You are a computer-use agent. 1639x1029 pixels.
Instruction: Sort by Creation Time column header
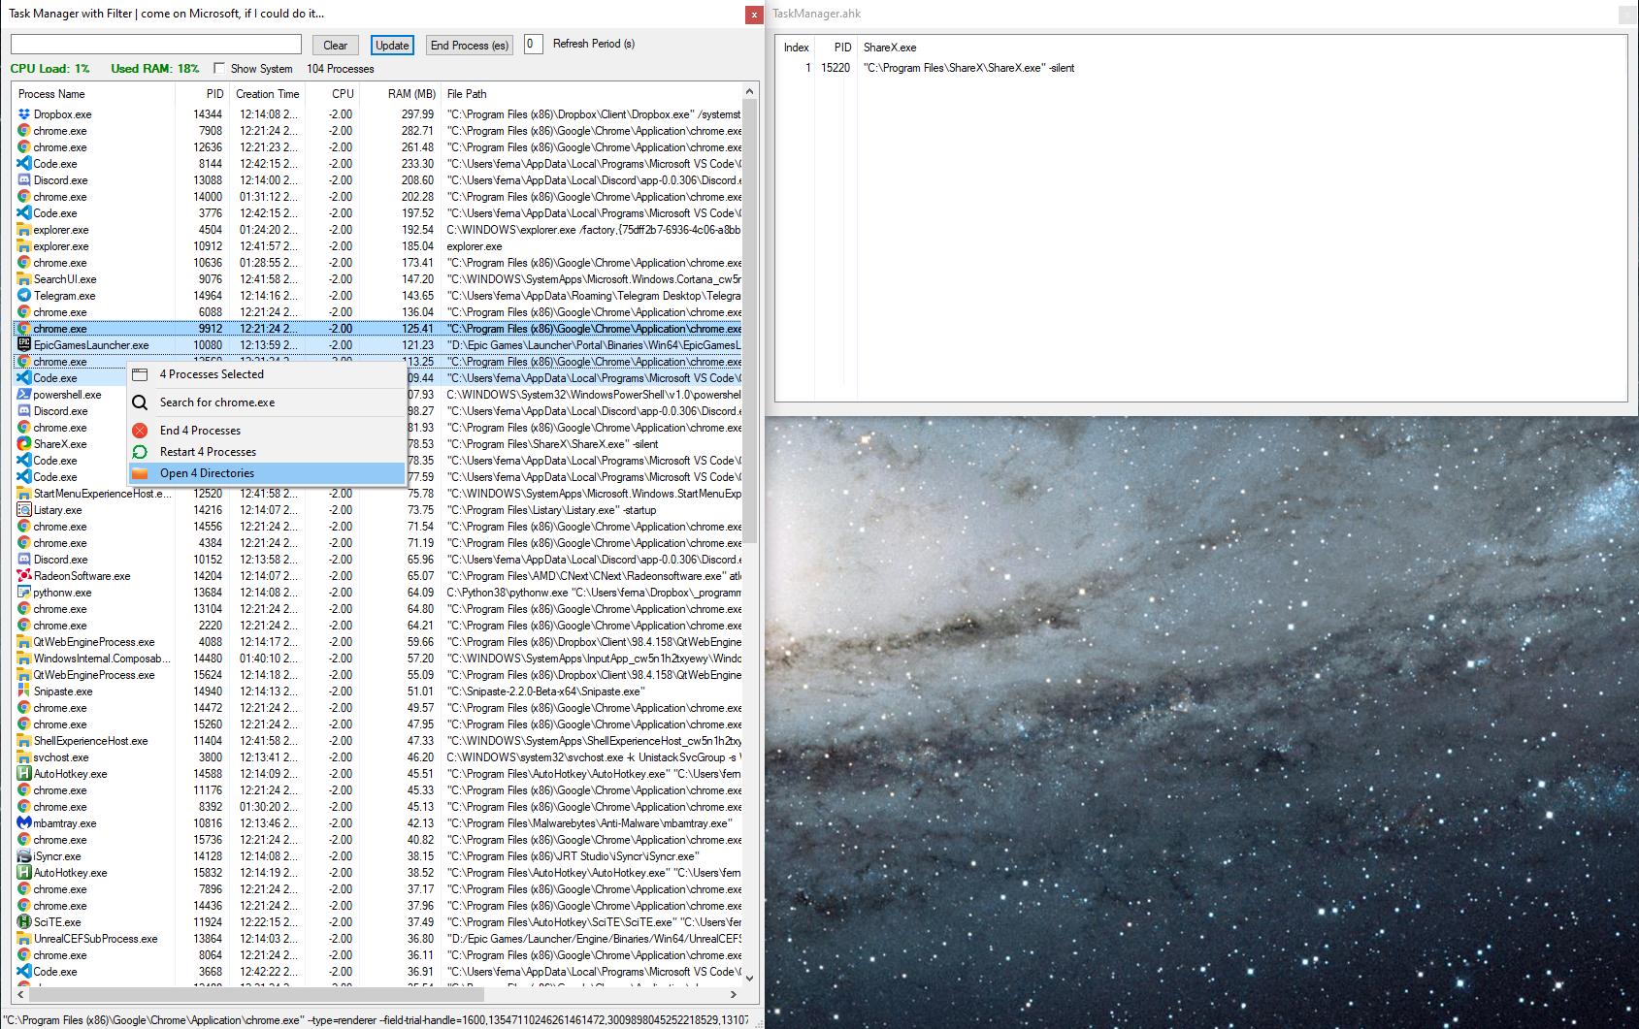[x=267, y=94]
